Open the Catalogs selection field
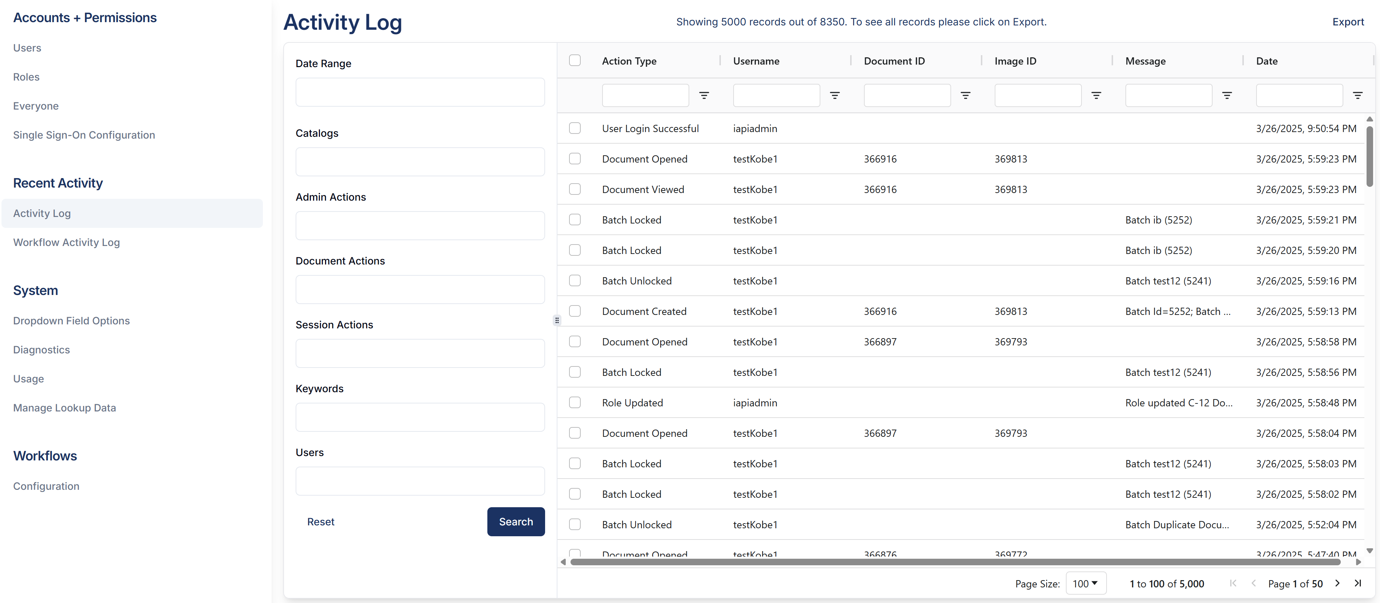1380x603 pixels. [420, 161]
